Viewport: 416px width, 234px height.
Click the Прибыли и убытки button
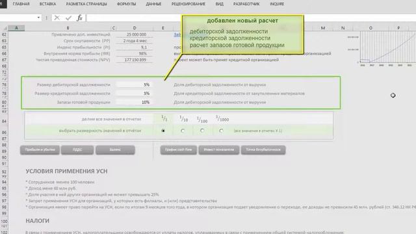pyautogui.click(x=40, y=149)
